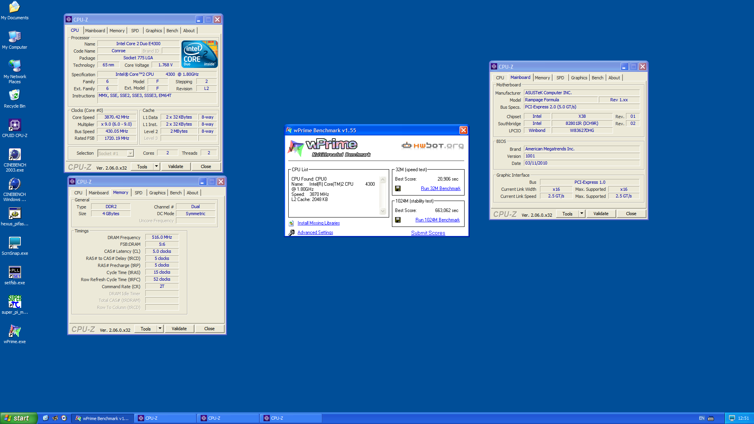Launch super_pi_mod desktop icon
754x424 pixels.
[15, 305]
